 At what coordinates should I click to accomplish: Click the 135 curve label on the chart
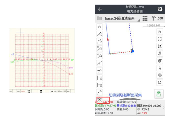pos(71,73)
